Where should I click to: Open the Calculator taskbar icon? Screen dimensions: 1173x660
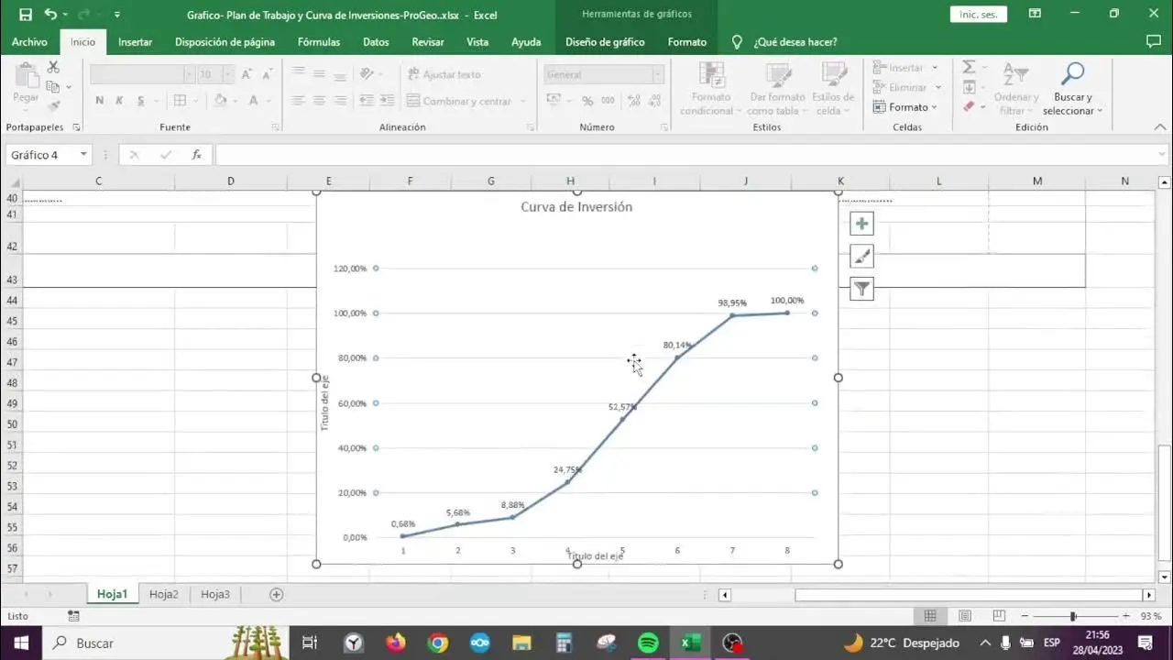coord(564,643)
